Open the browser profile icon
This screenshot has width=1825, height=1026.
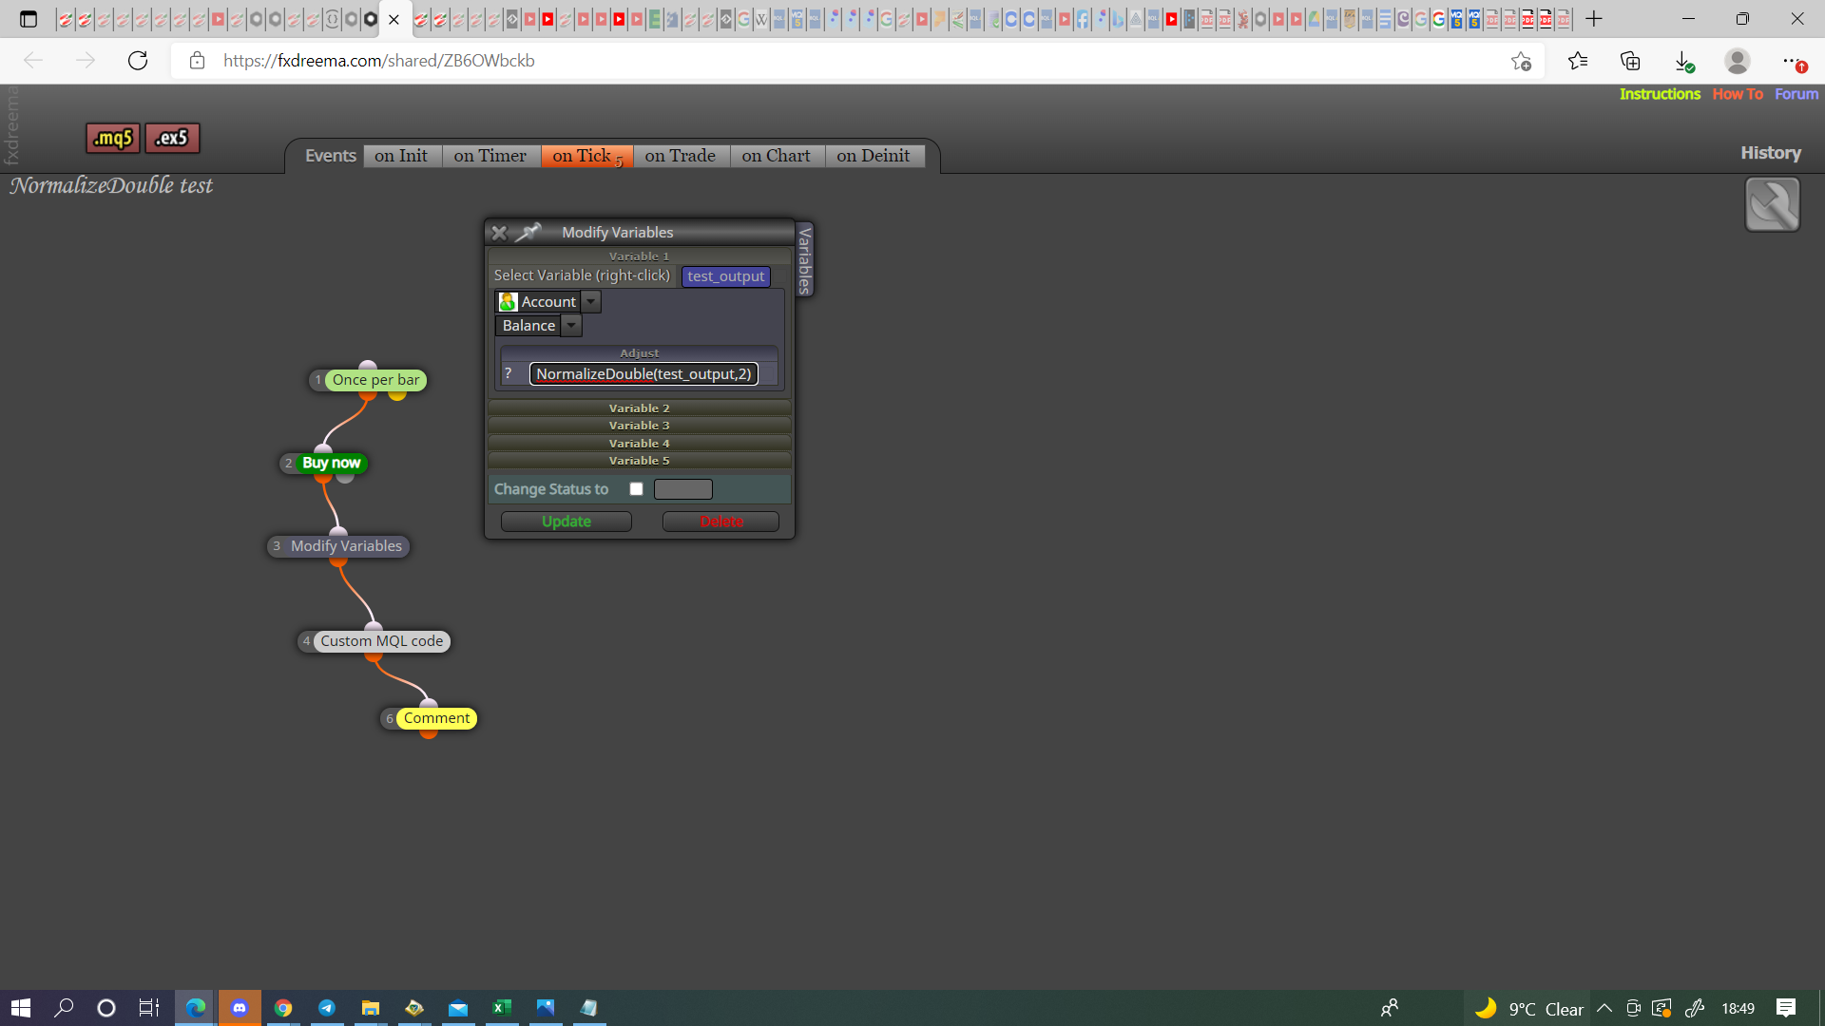click(x=1738, y=61)
